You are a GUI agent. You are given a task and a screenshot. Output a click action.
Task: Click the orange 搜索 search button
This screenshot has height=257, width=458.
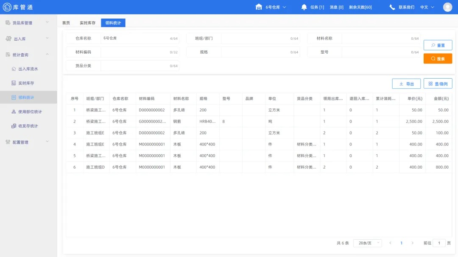pyautogui.click(x=438, y=59)
